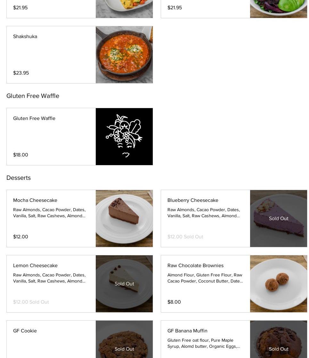Screen dimensions: 309x358
Task: Click the Raw Chocolate Brownies photo
Action: click(x=279, y=284)
